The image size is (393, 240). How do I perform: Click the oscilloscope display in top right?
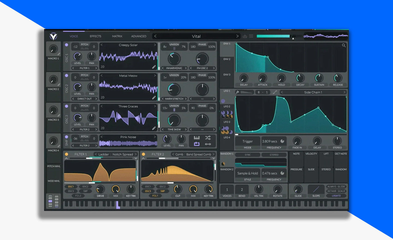(326, 36)
